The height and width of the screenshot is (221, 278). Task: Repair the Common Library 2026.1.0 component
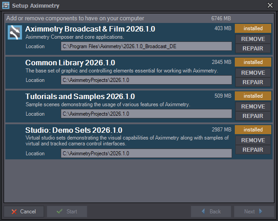coord(253,82)
